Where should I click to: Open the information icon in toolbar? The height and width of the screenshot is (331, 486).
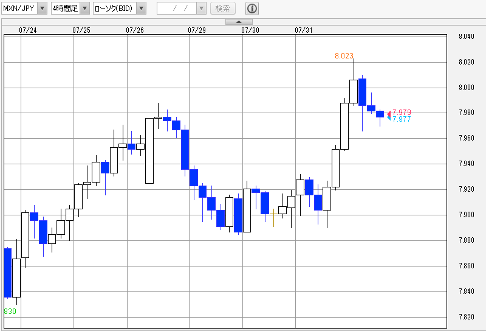coord(252,9)
